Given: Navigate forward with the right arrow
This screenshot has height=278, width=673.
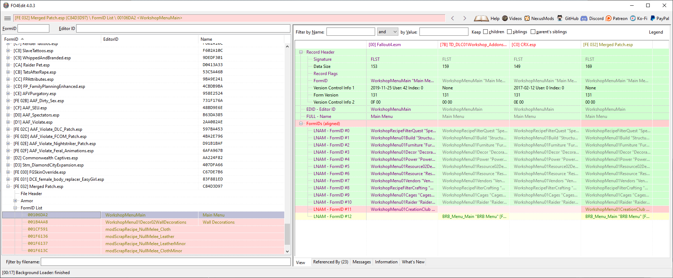Looking at the screenshot, I should pos(465,18).
